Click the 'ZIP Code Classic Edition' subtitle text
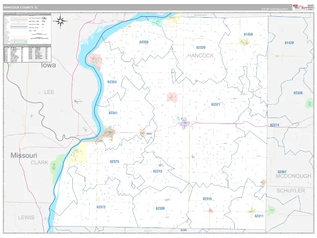 tap(275, 9)
